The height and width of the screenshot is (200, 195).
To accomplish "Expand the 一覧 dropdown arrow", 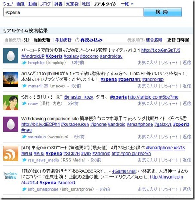I will point(132,4).
